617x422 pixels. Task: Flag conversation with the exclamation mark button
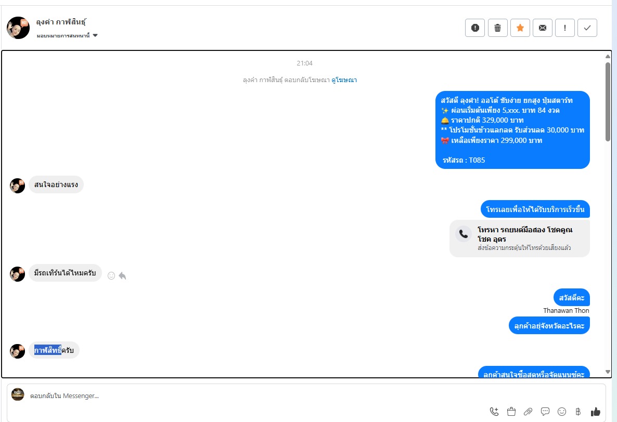click(x=565, y=28)
